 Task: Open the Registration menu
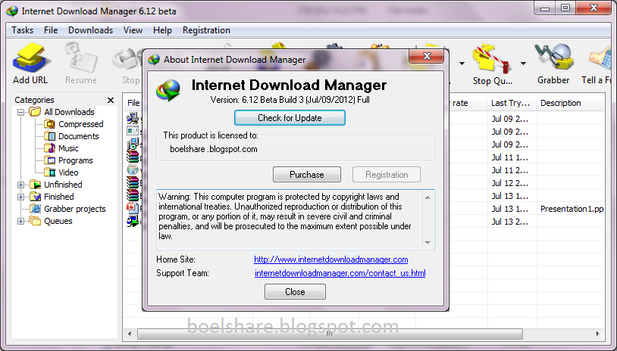pyautogui.click(x=207, y=30)
